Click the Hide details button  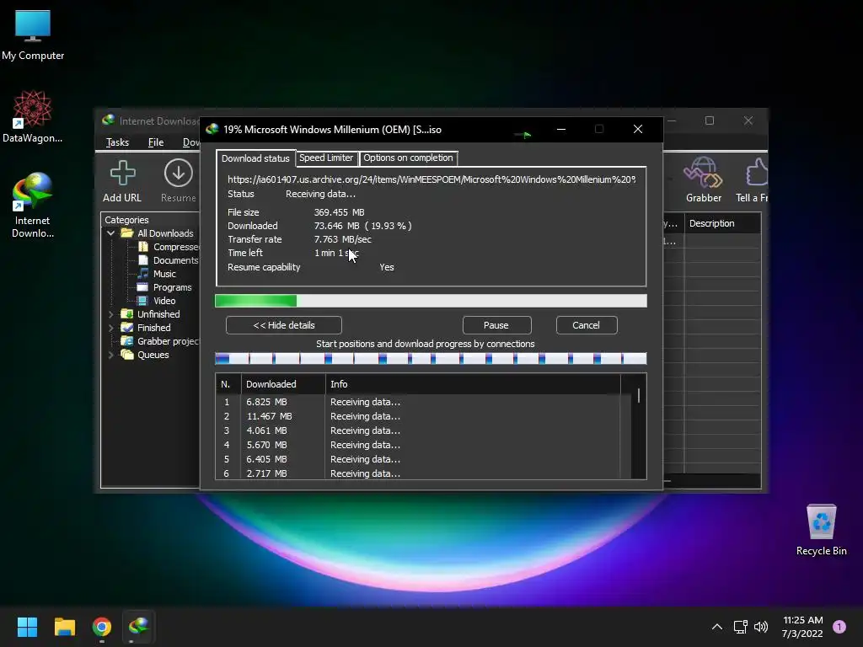(284, 325)
